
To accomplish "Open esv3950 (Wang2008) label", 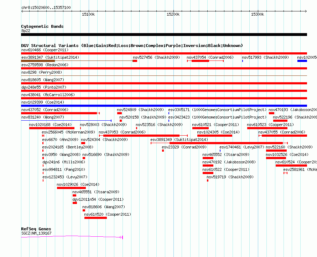I will (61, 154).
